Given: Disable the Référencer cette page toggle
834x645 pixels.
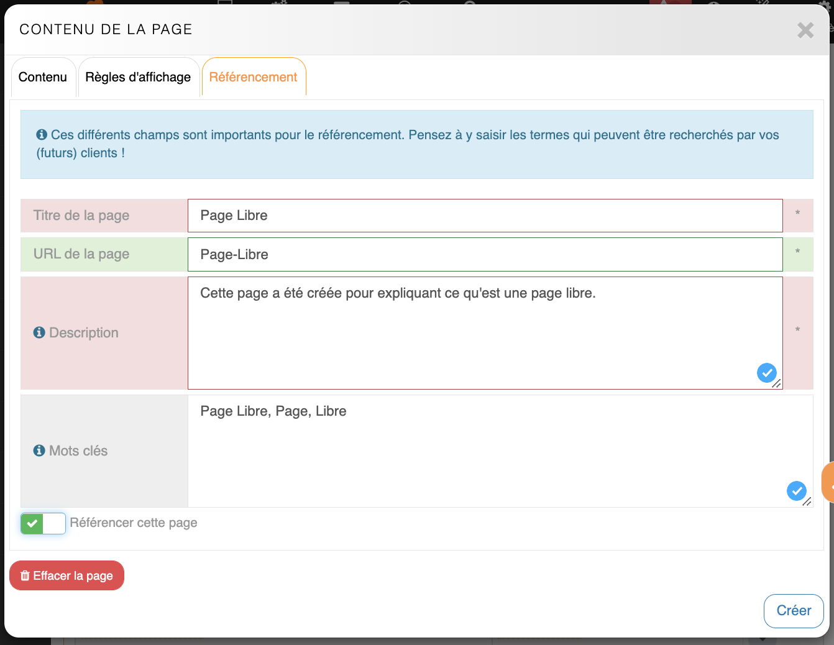Looking at the screenshot, I should click(43, 524).
